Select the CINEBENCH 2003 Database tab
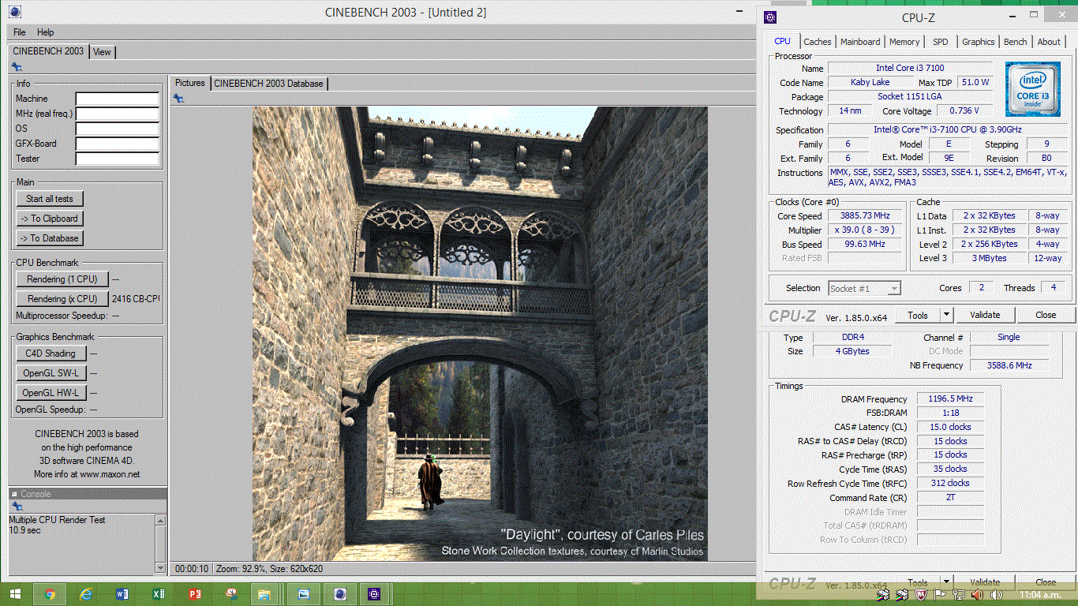The width and height of the screenshot is (1078, 606). 268,84
